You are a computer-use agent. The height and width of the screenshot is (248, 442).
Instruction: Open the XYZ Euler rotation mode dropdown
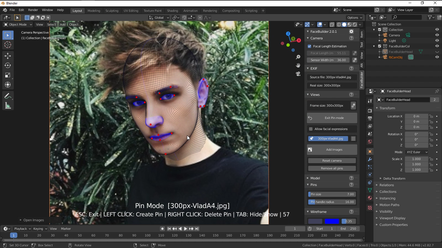click(x=417, y=152)
